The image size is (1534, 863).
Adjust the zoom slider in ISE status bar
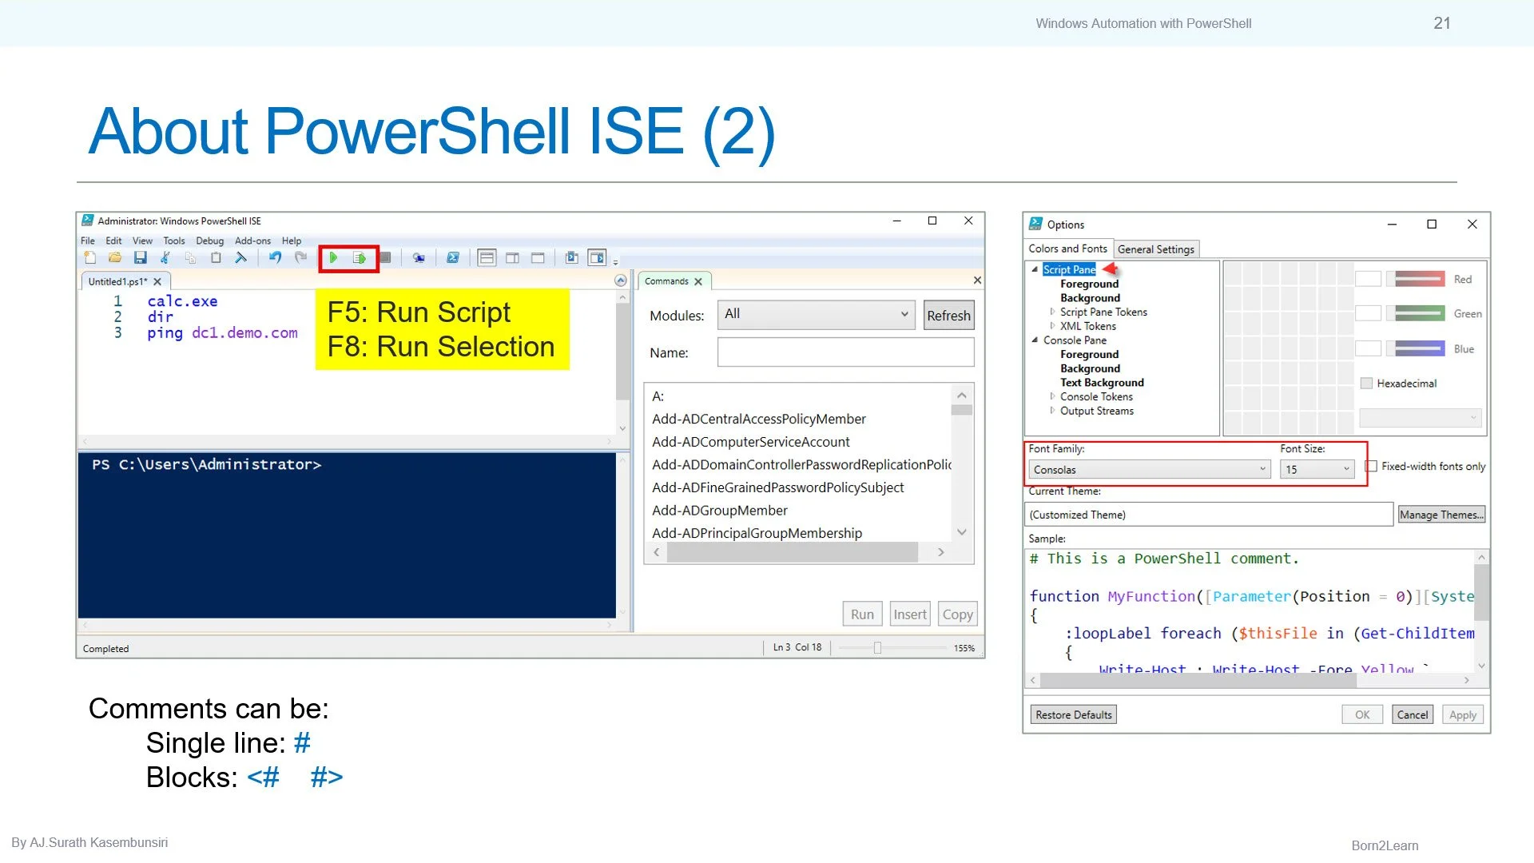pos(877,648)
